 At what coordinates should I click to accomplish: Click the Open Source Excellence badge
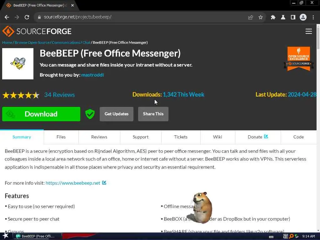[x=298, y=59]
